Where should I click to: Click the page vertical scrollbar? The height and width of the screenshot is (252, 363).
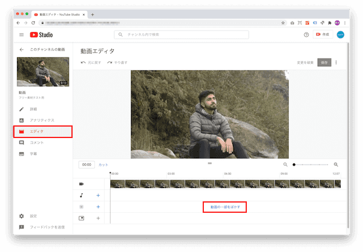pos(348,136)
